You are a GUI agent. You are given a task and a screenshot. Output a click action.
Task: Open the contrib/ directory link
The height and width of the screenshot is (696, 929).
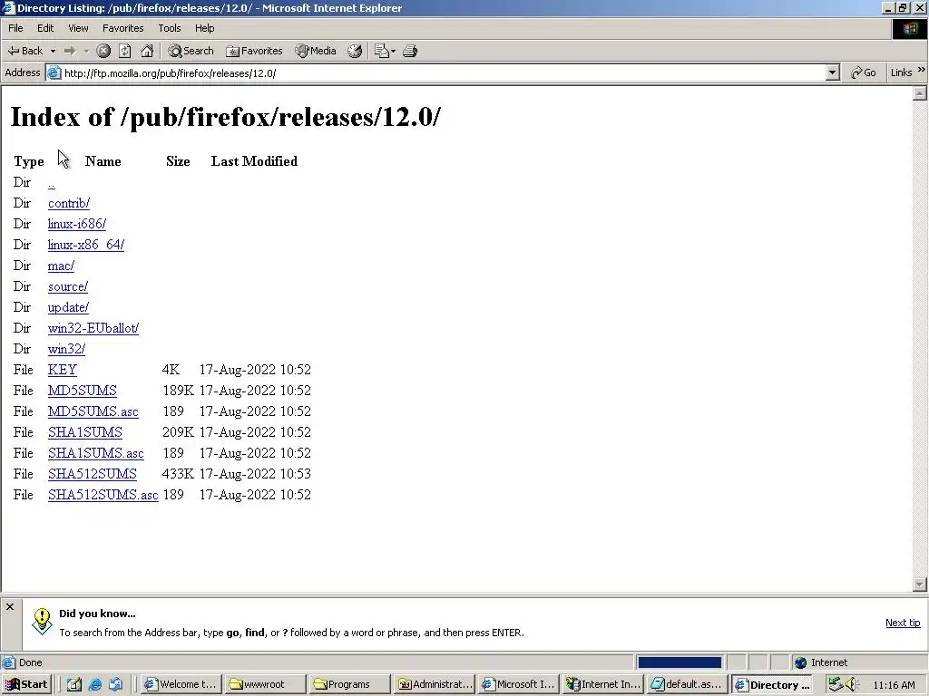point(69,204)
